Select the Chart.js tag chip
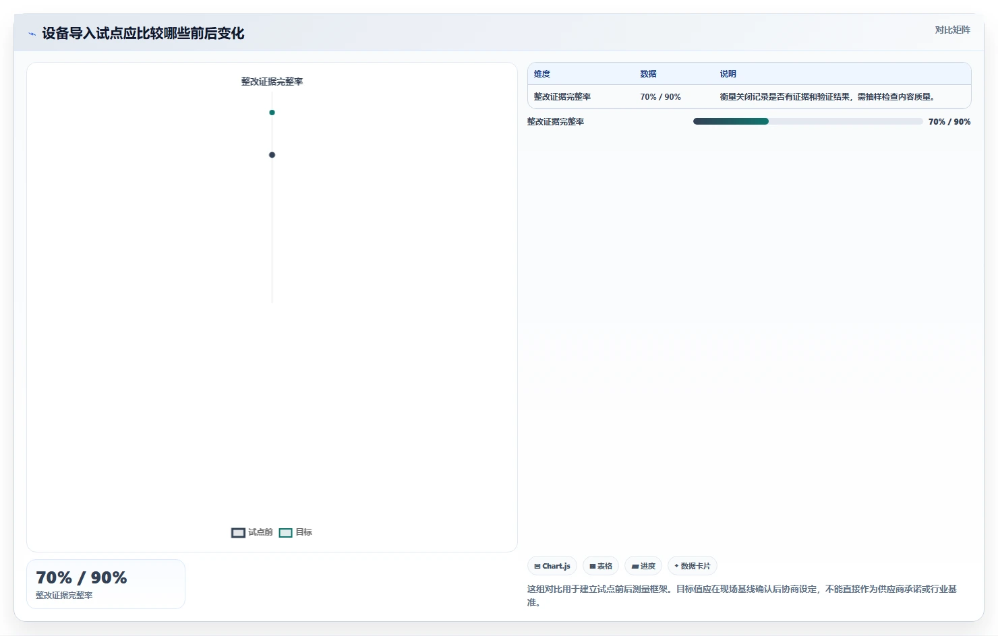This screenshot has height=636, width=998. pyautogui.click(x=552, y=566)
